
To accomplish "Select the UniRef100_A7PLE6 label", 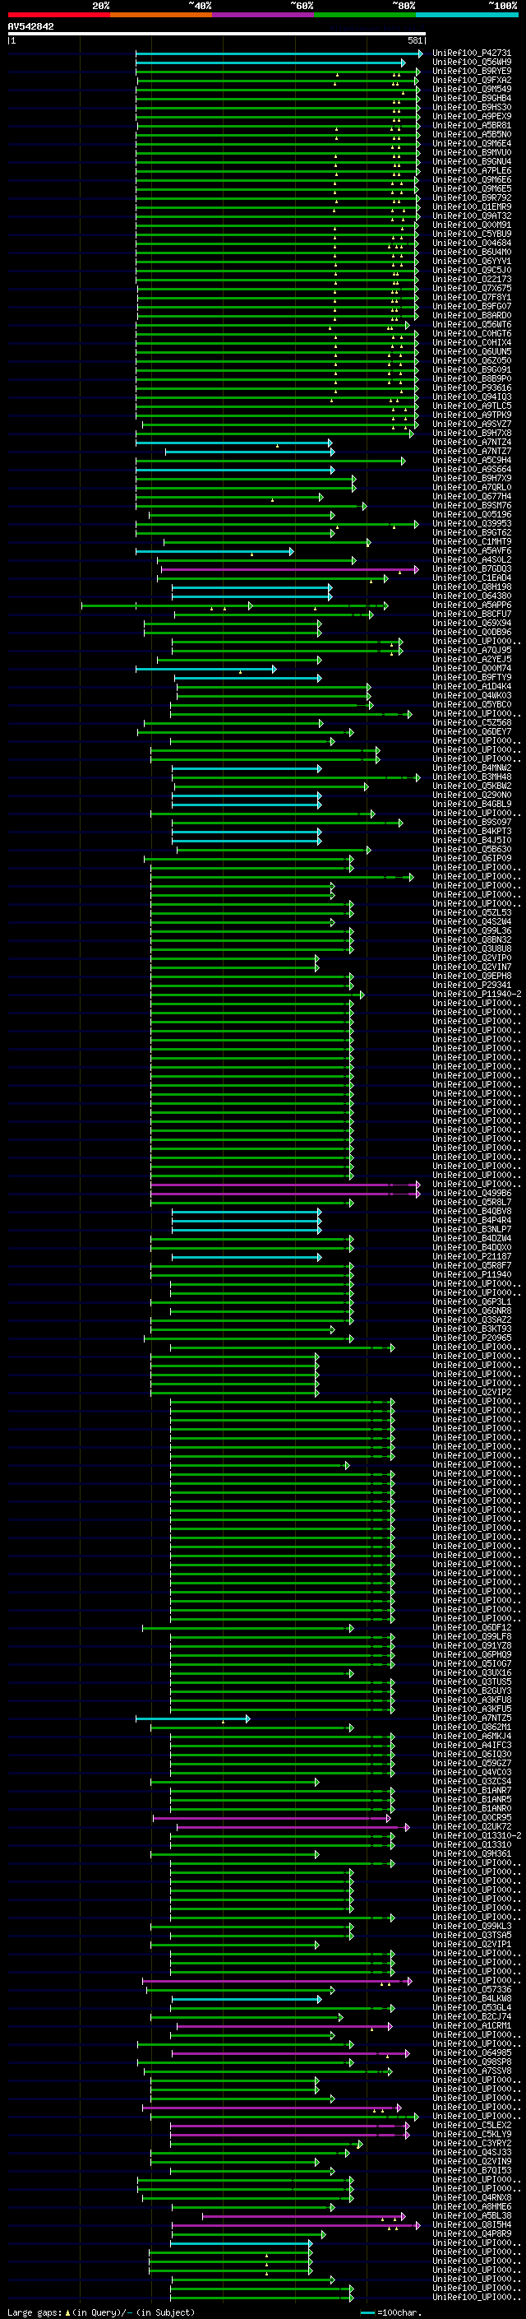I will tap(472, 171).
